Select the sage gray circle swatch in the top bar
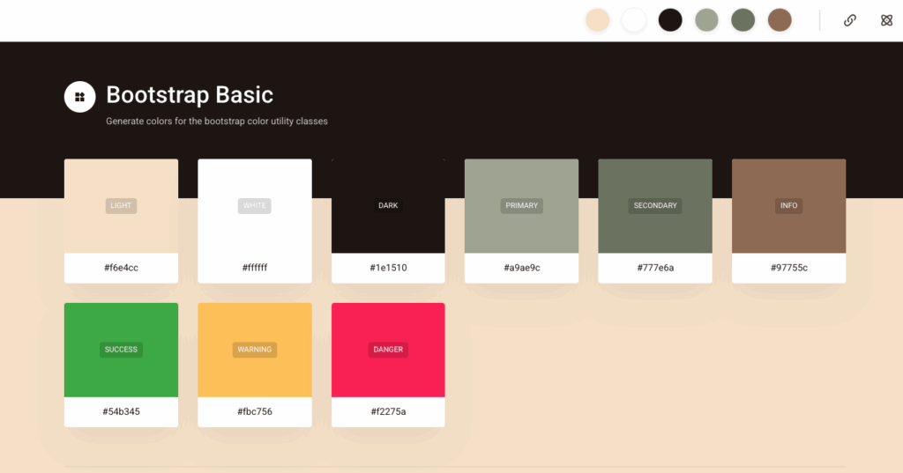Viewport: 903px width, 473px height. (x=706, y=20)
